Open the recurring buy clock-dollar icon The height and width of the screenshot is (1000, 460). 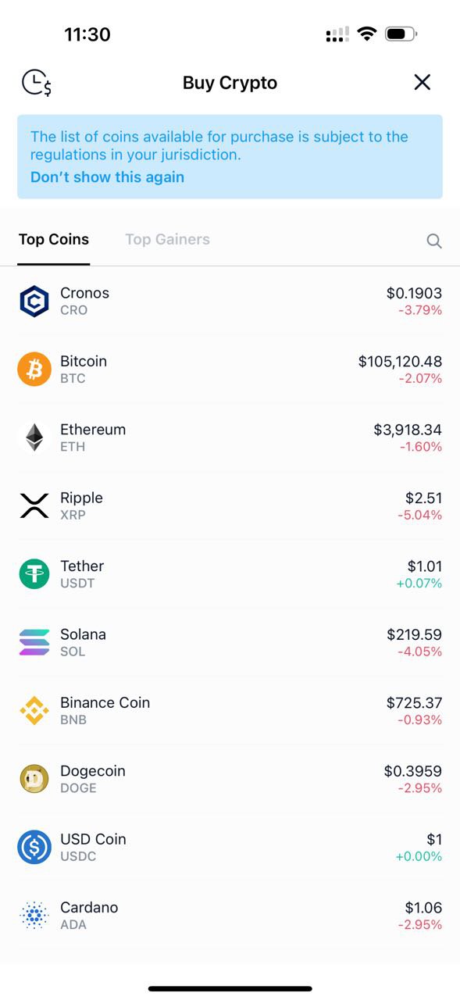(x=36, y=82)
